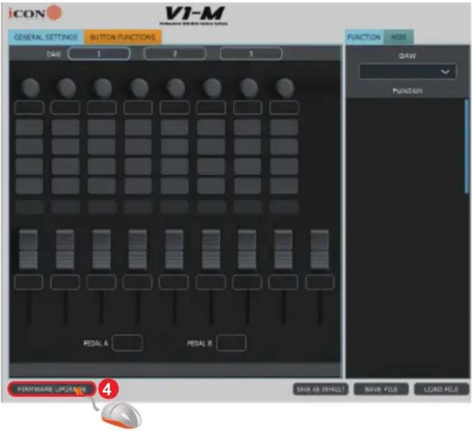
Task: Select the channel 7 rotary knob
Action: tap(248, 88)
